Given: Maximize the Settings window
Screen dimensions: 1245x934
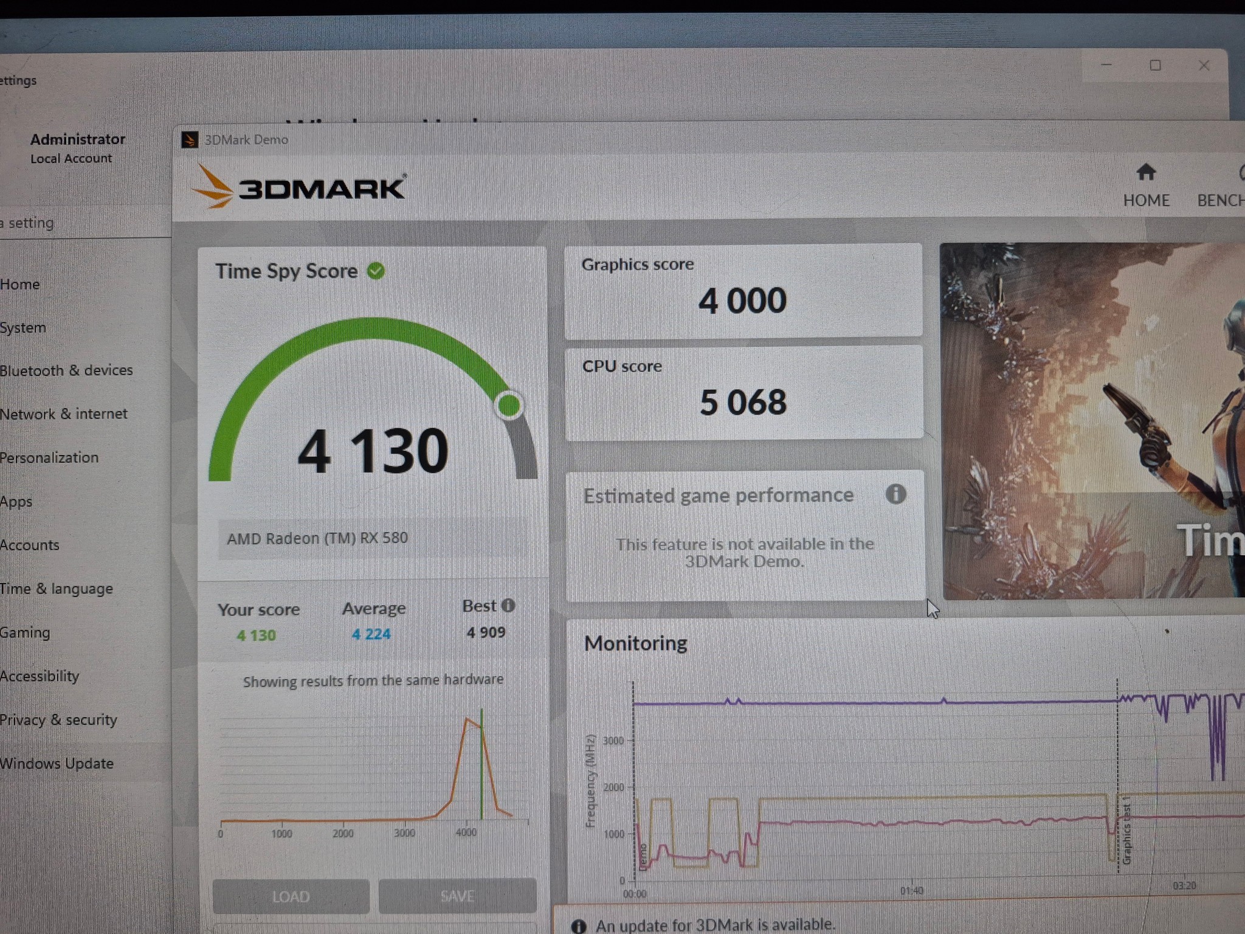Looking at the screenshot, I should click(x=1155, y=66).
